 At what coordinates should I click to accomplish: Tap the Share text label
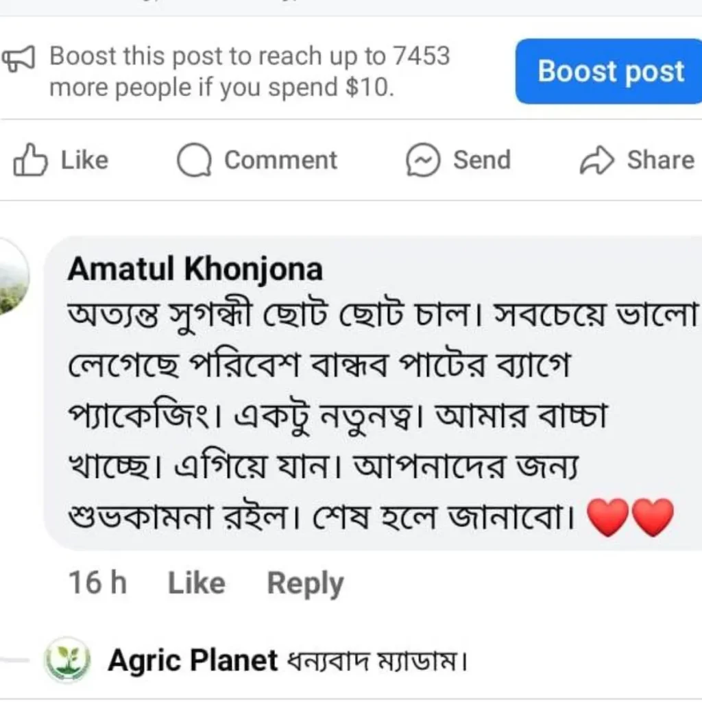(x=660, y=160)
